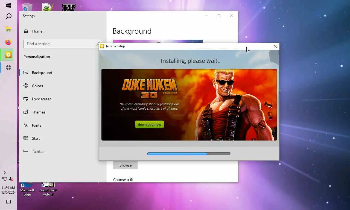This screenshot has width=350, height=210.
Task: Click the Fonts letter icon
Action: pos(26,125)
